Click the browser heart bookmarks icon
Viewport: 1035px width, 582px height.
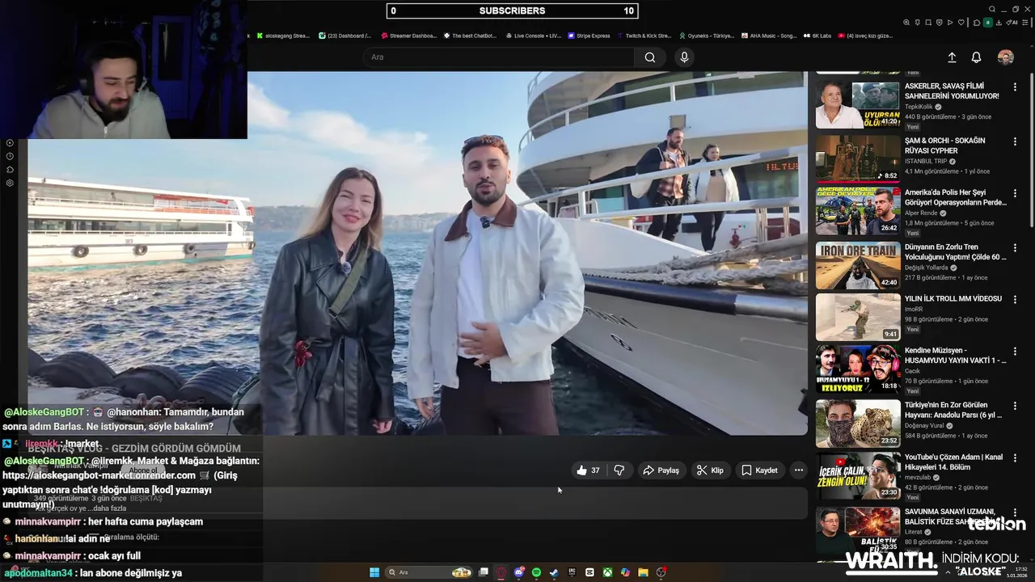click(x=961, y=23)
